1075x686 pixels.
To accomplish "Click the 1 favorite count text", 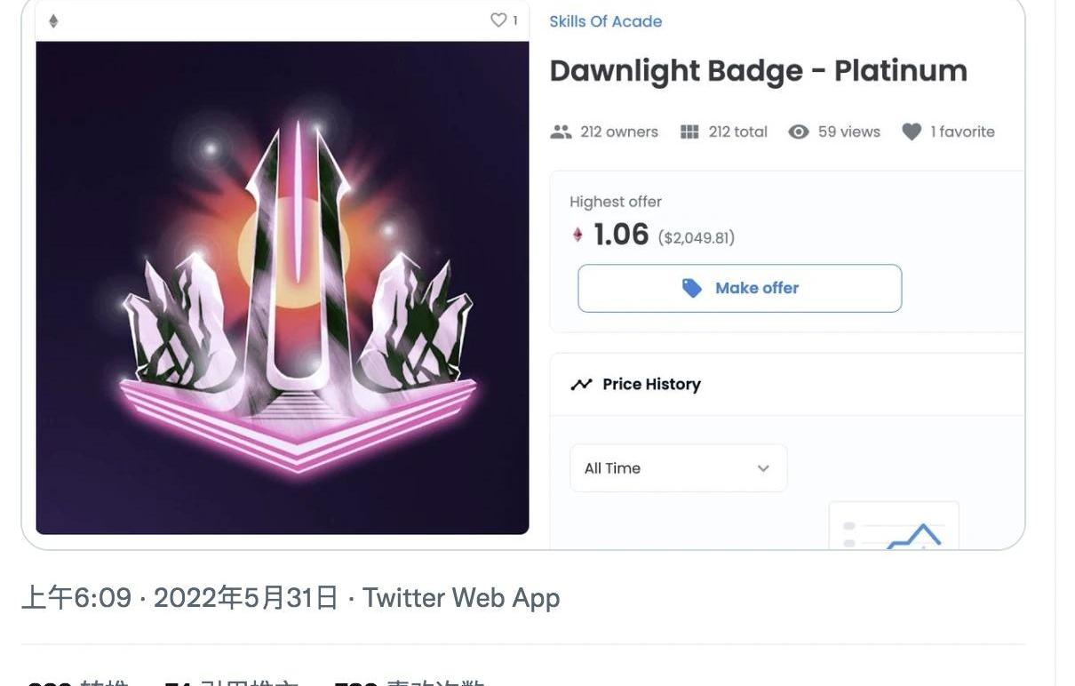I will 962,132.
